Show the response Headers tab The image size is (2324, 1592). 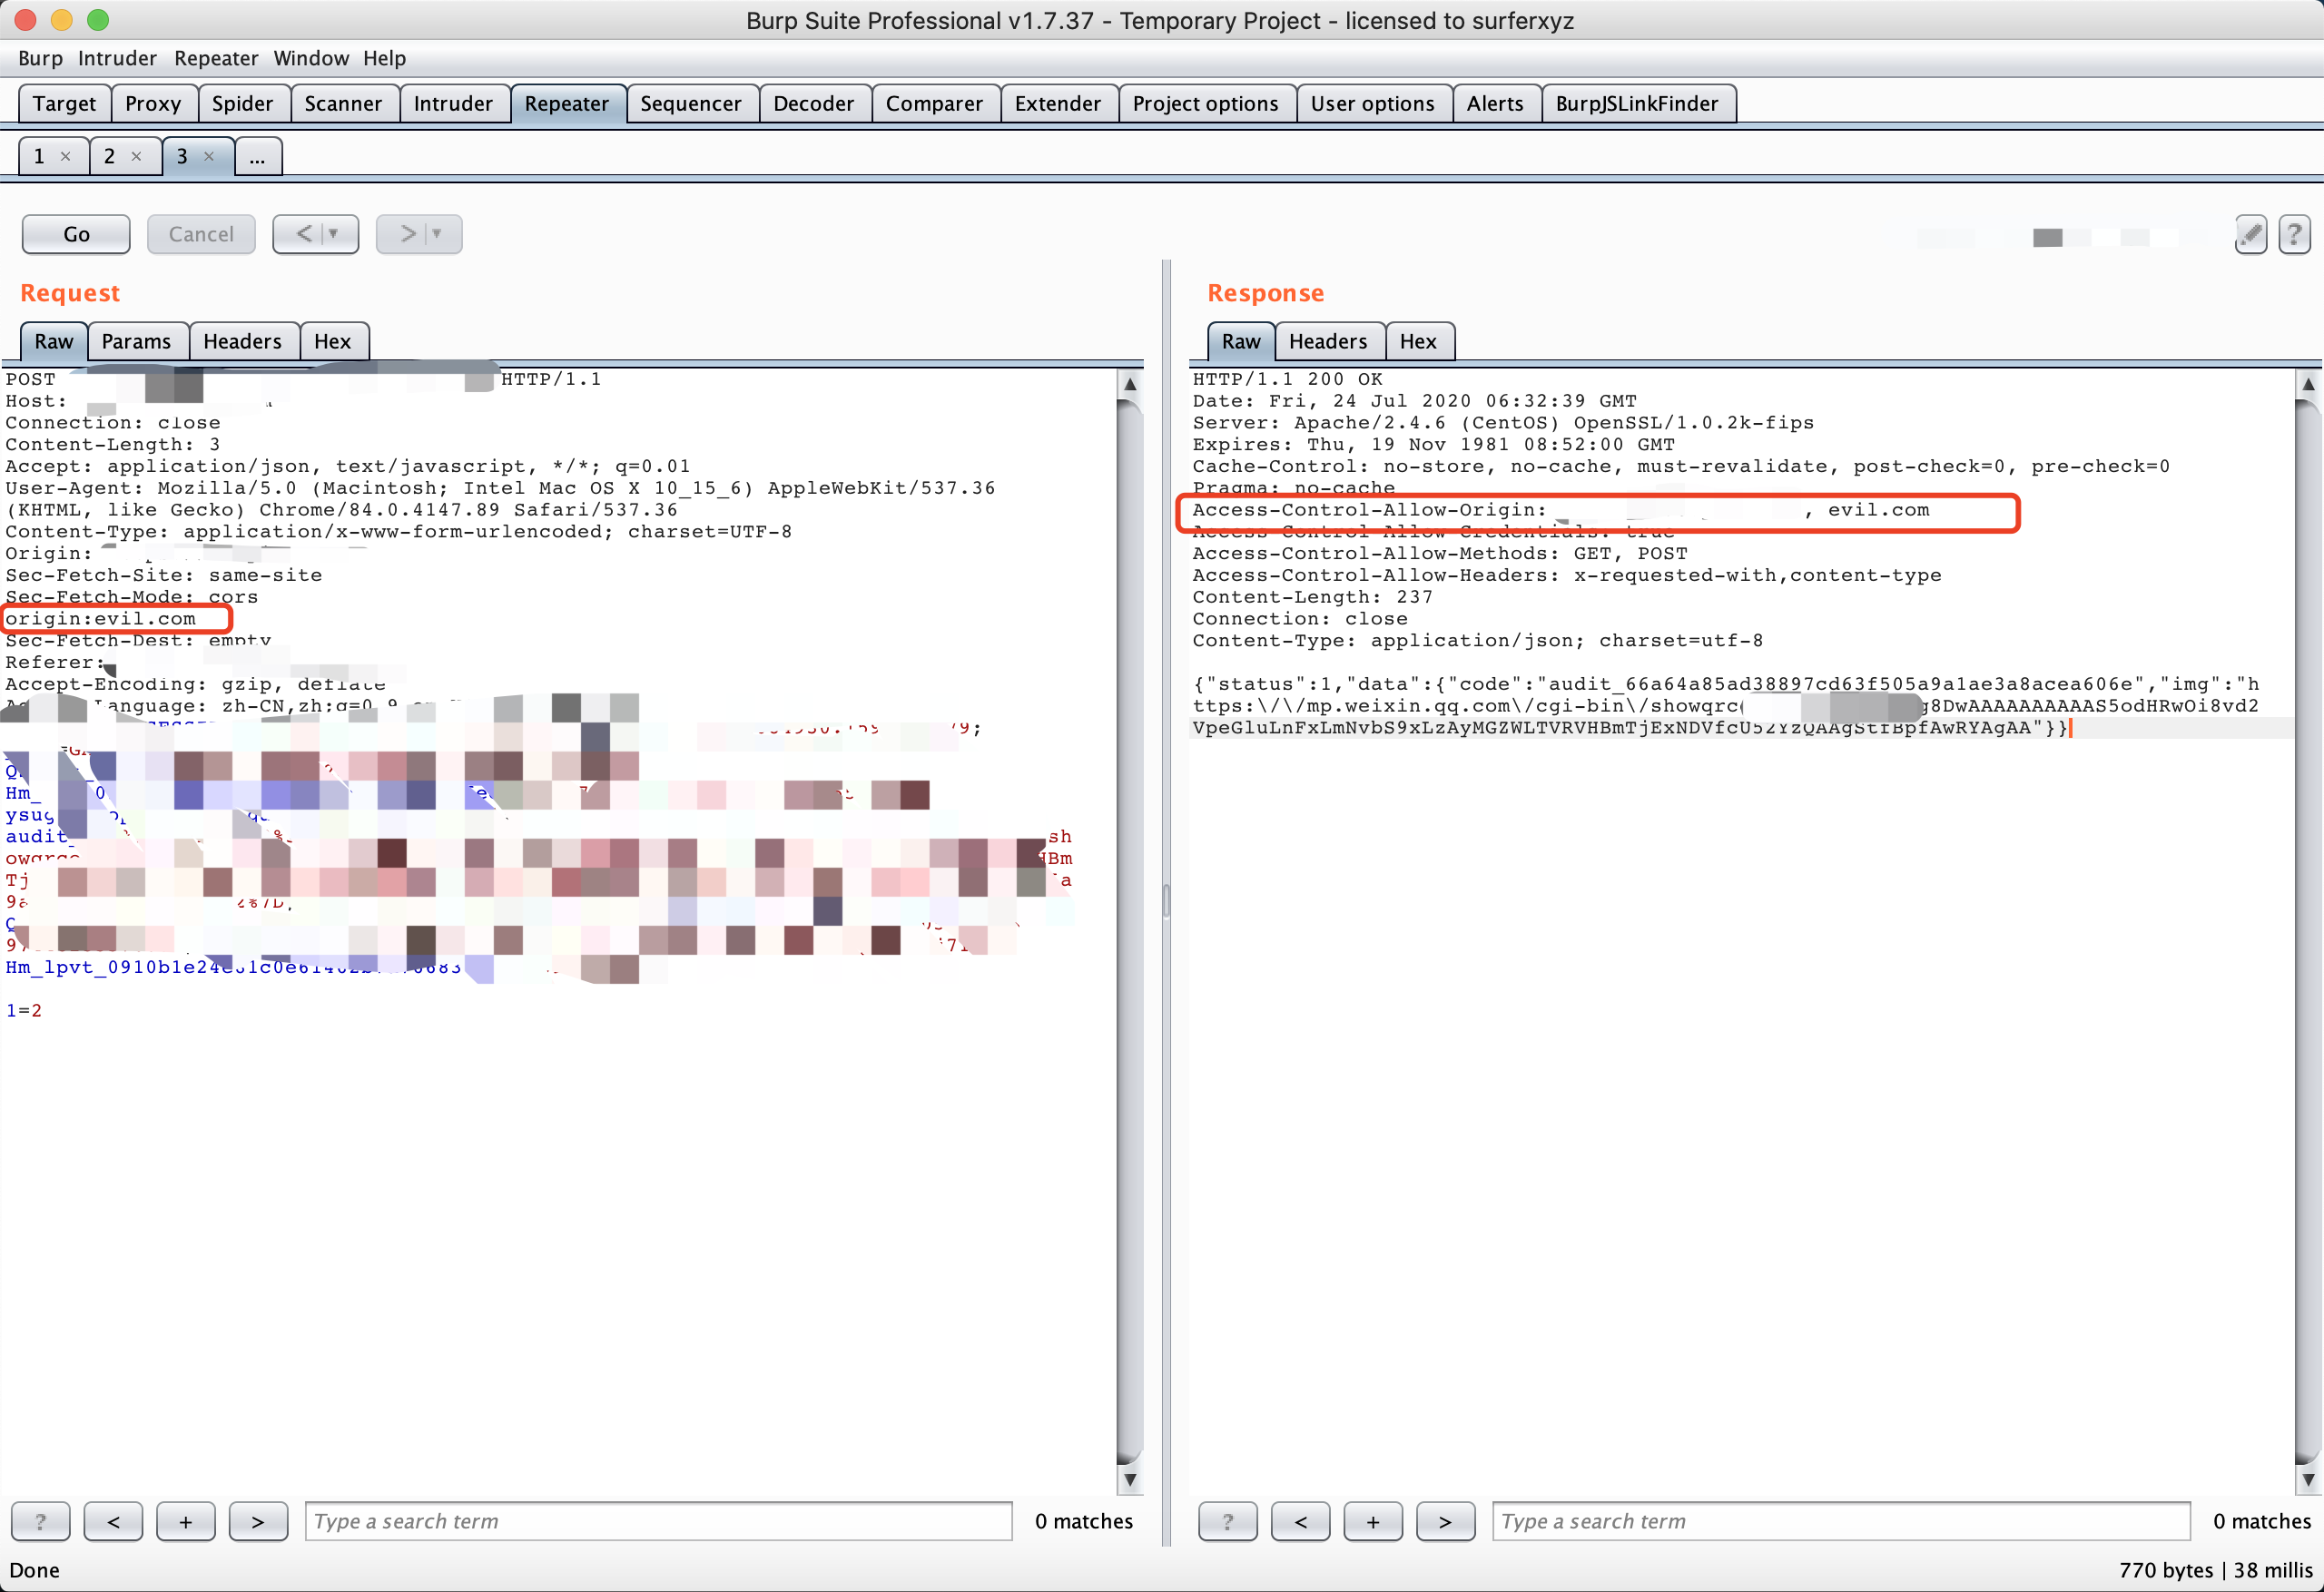(x=1327, y=341)
